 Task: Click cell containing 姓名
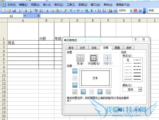coord(23,43)
